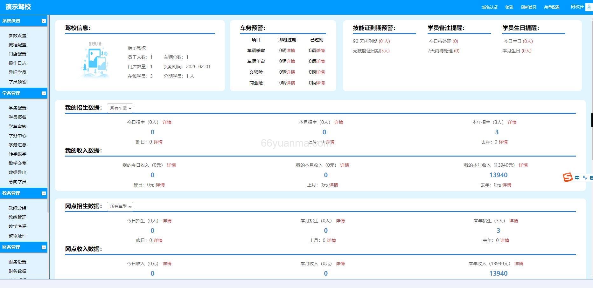Click the school photo placeholder image
The width and height of the screenshot is (593, 288).
(95, 61)
